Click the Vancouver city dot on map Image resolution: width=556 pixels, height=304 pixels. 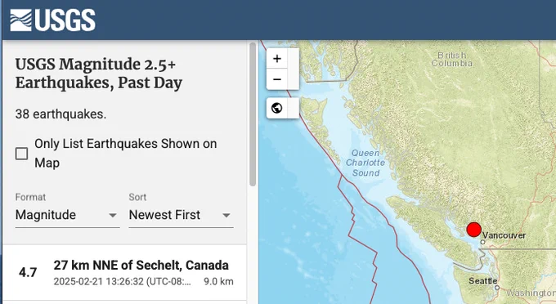(482, 242)
